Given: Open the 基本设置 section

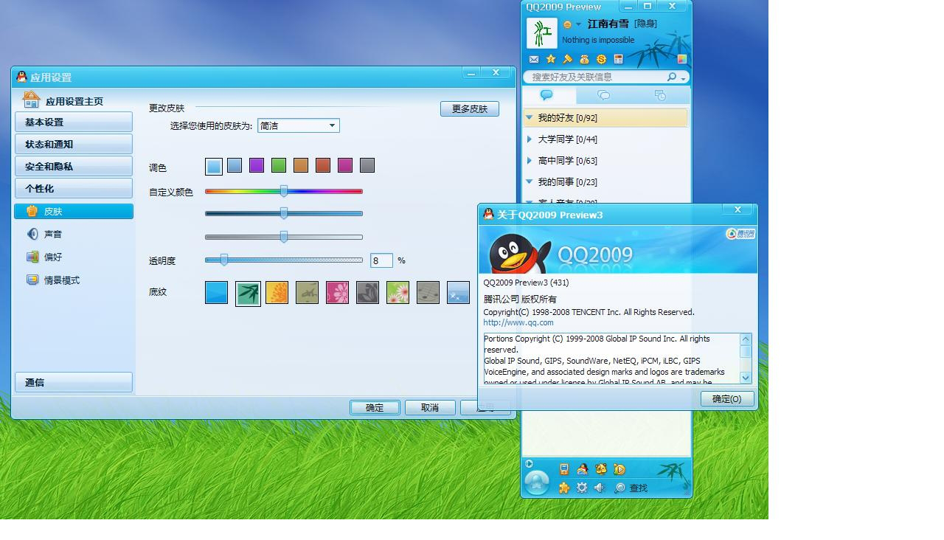Looking at the screenshot, I should pos(74,122).
